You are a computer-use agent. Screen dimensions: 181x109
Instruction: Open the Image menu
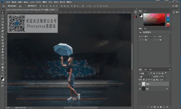20,2
